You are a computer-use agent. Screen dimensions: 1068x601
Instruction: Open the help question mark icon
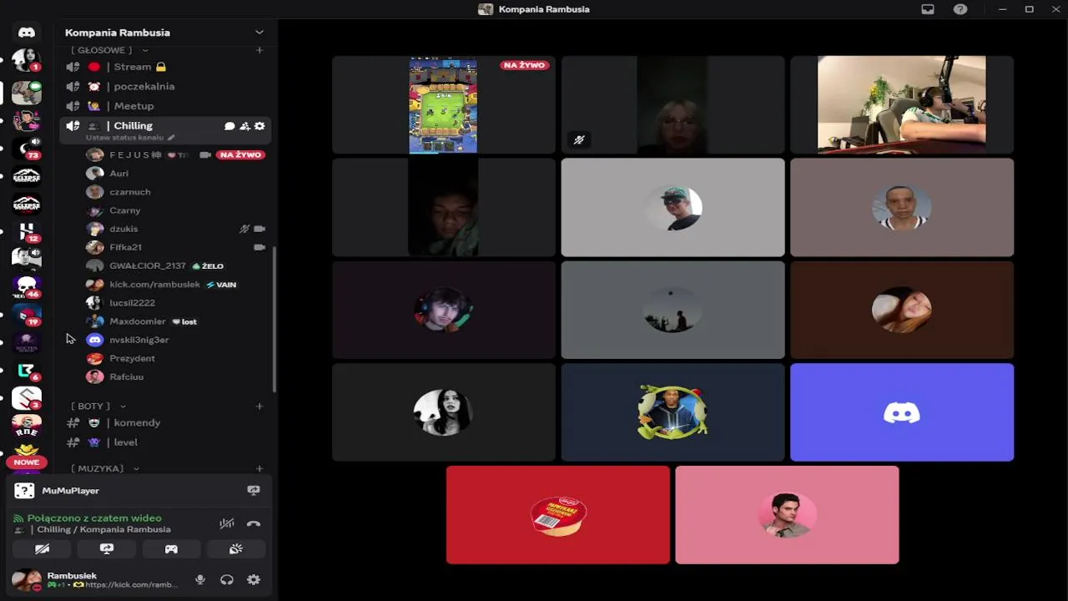tap(960, 9)
